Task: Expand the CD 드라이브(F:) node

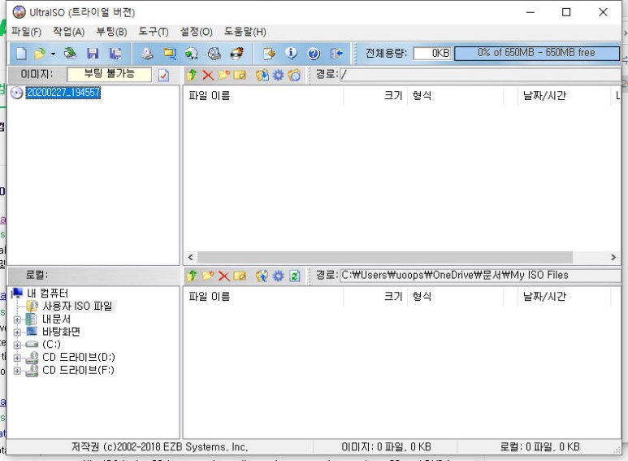Action: click(x=17, y=371)
